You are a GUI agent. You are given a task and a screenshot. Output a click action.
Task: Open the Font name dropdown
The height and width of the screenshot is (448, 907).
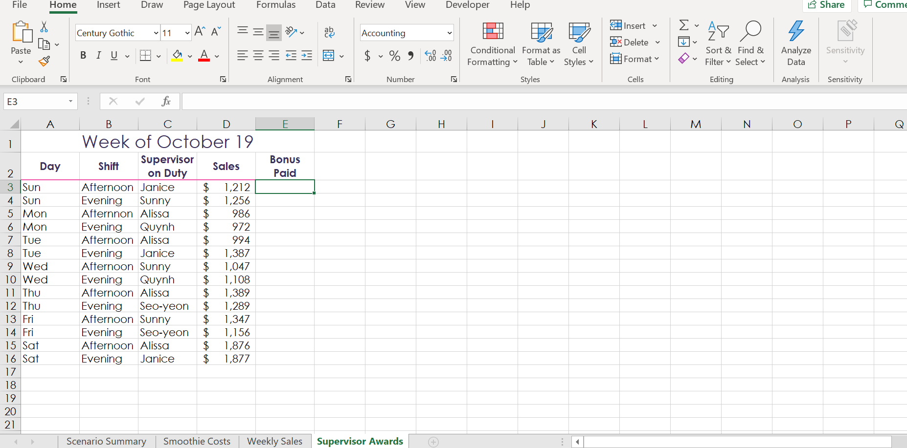click(155, 33)
